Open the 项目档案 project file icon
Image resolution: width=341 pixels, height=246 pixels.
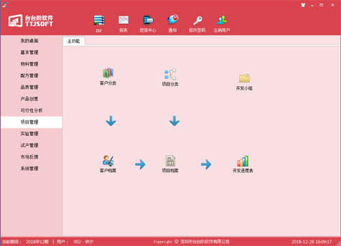coord(170,164)
